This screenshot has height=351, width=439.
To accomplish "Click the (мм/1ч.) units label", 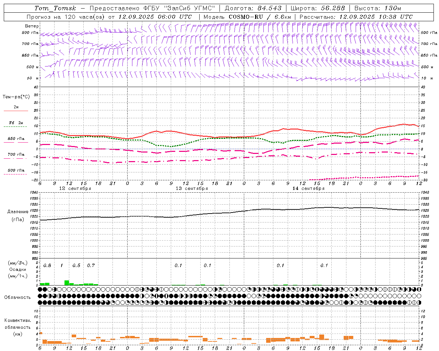I will (x=17, y=276).
